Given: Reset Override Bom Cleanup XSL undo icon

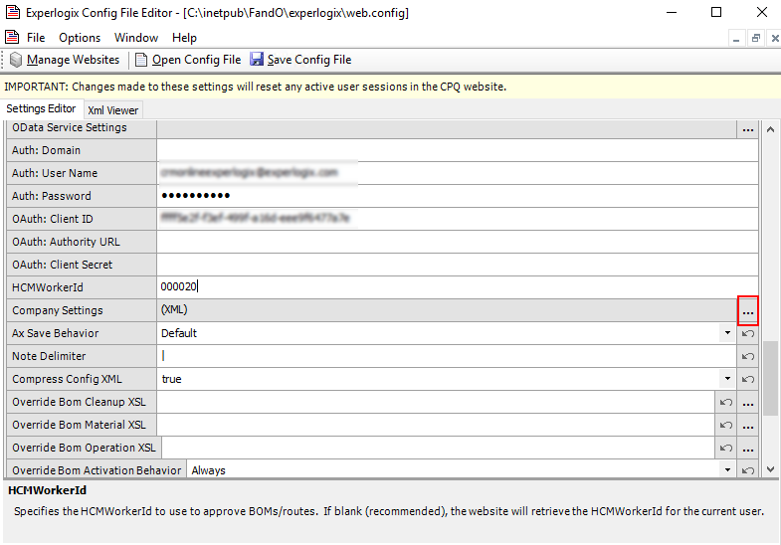Looking at the screenshot, I should point(725,402).
